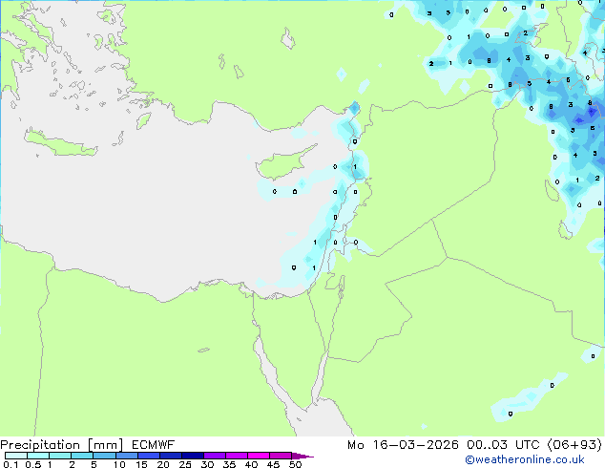The image size is (605, 468).
Task: Click the over-50 arrow tip of legend
Action: 302,456
